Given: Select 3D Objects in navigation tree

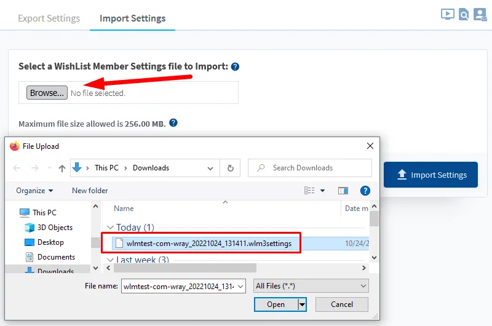Looking at the screenshot, I should click(x=49, y=227).
